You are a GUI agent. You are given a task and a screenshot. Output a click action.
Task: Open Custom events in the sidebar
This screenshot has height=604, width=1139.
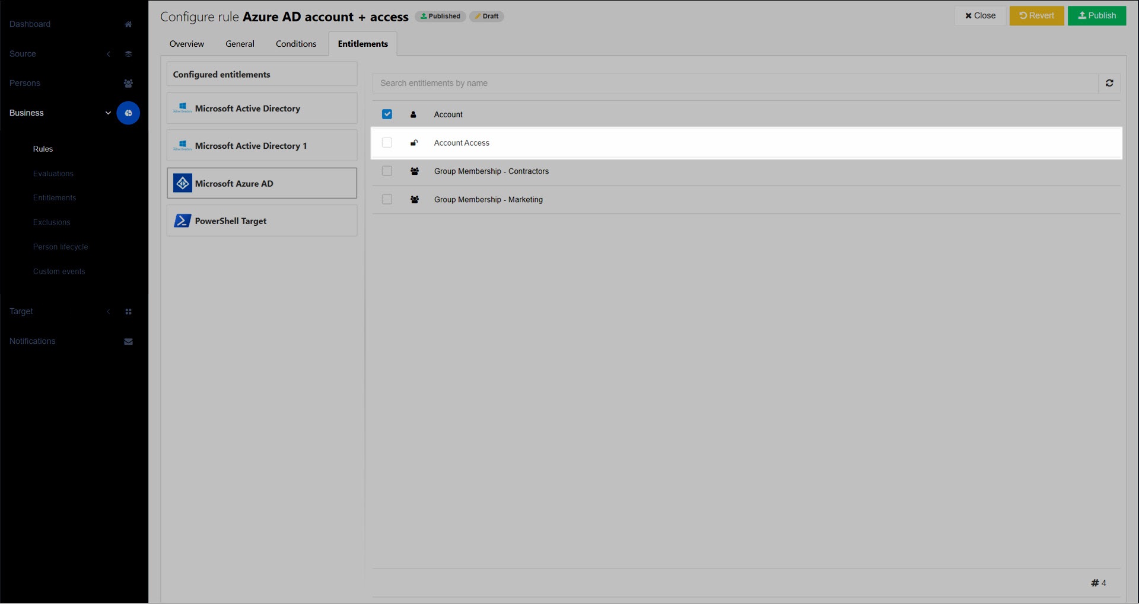coord(59,271)
